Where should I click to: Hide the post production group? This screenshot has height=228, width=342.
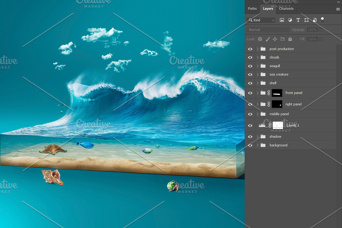pyautogui.click(x=250, y=49)
